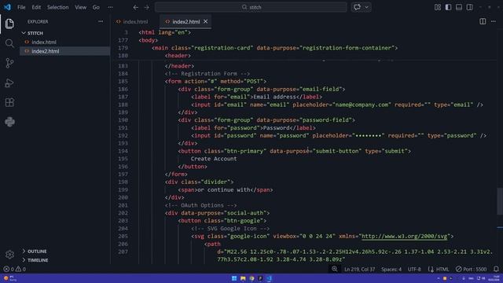Click the stitch command center search box
Screen dimensions: 503x283
[x=251, y=7]
